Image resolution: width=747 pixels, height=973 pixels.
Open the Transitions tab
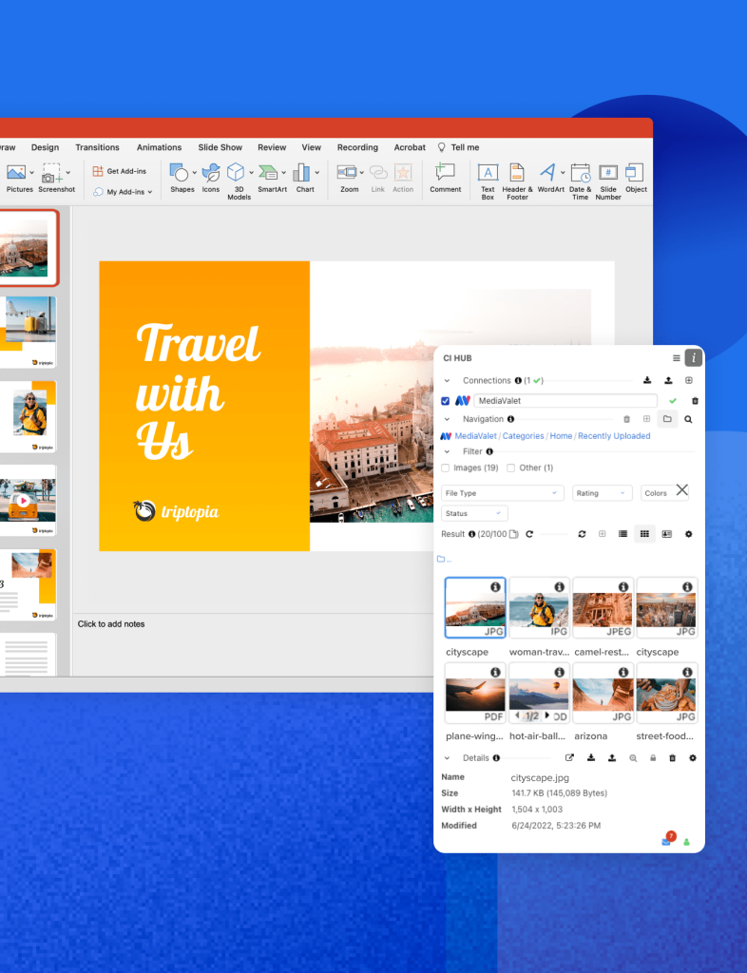click(97, 147)
